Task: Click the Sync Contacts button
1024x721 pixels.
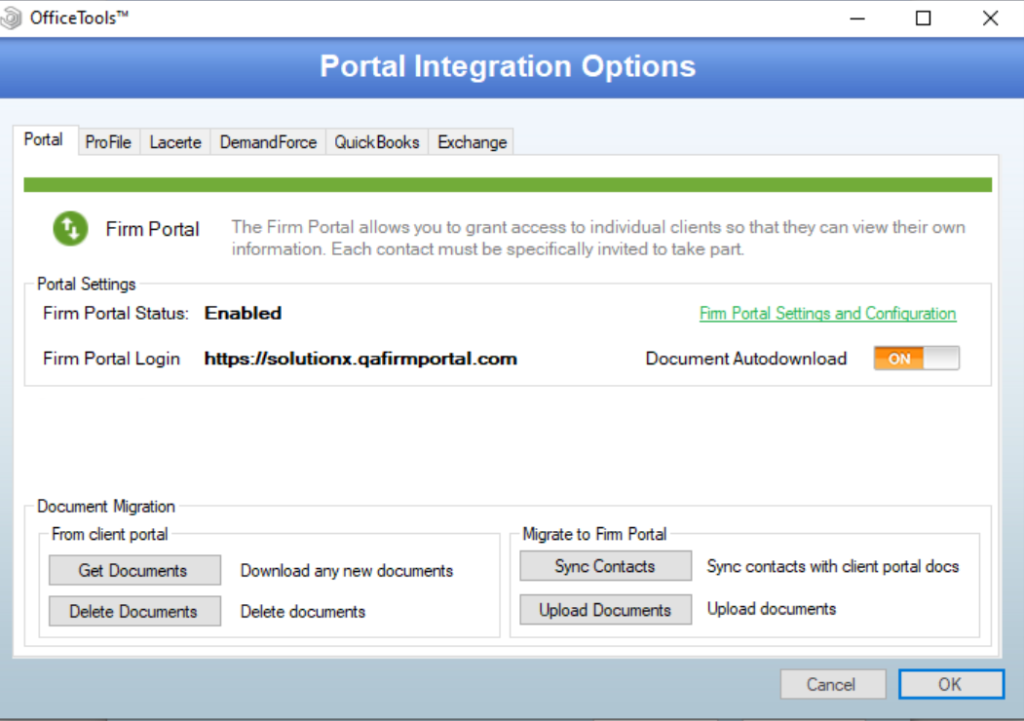Action: (x=605, y=566)
